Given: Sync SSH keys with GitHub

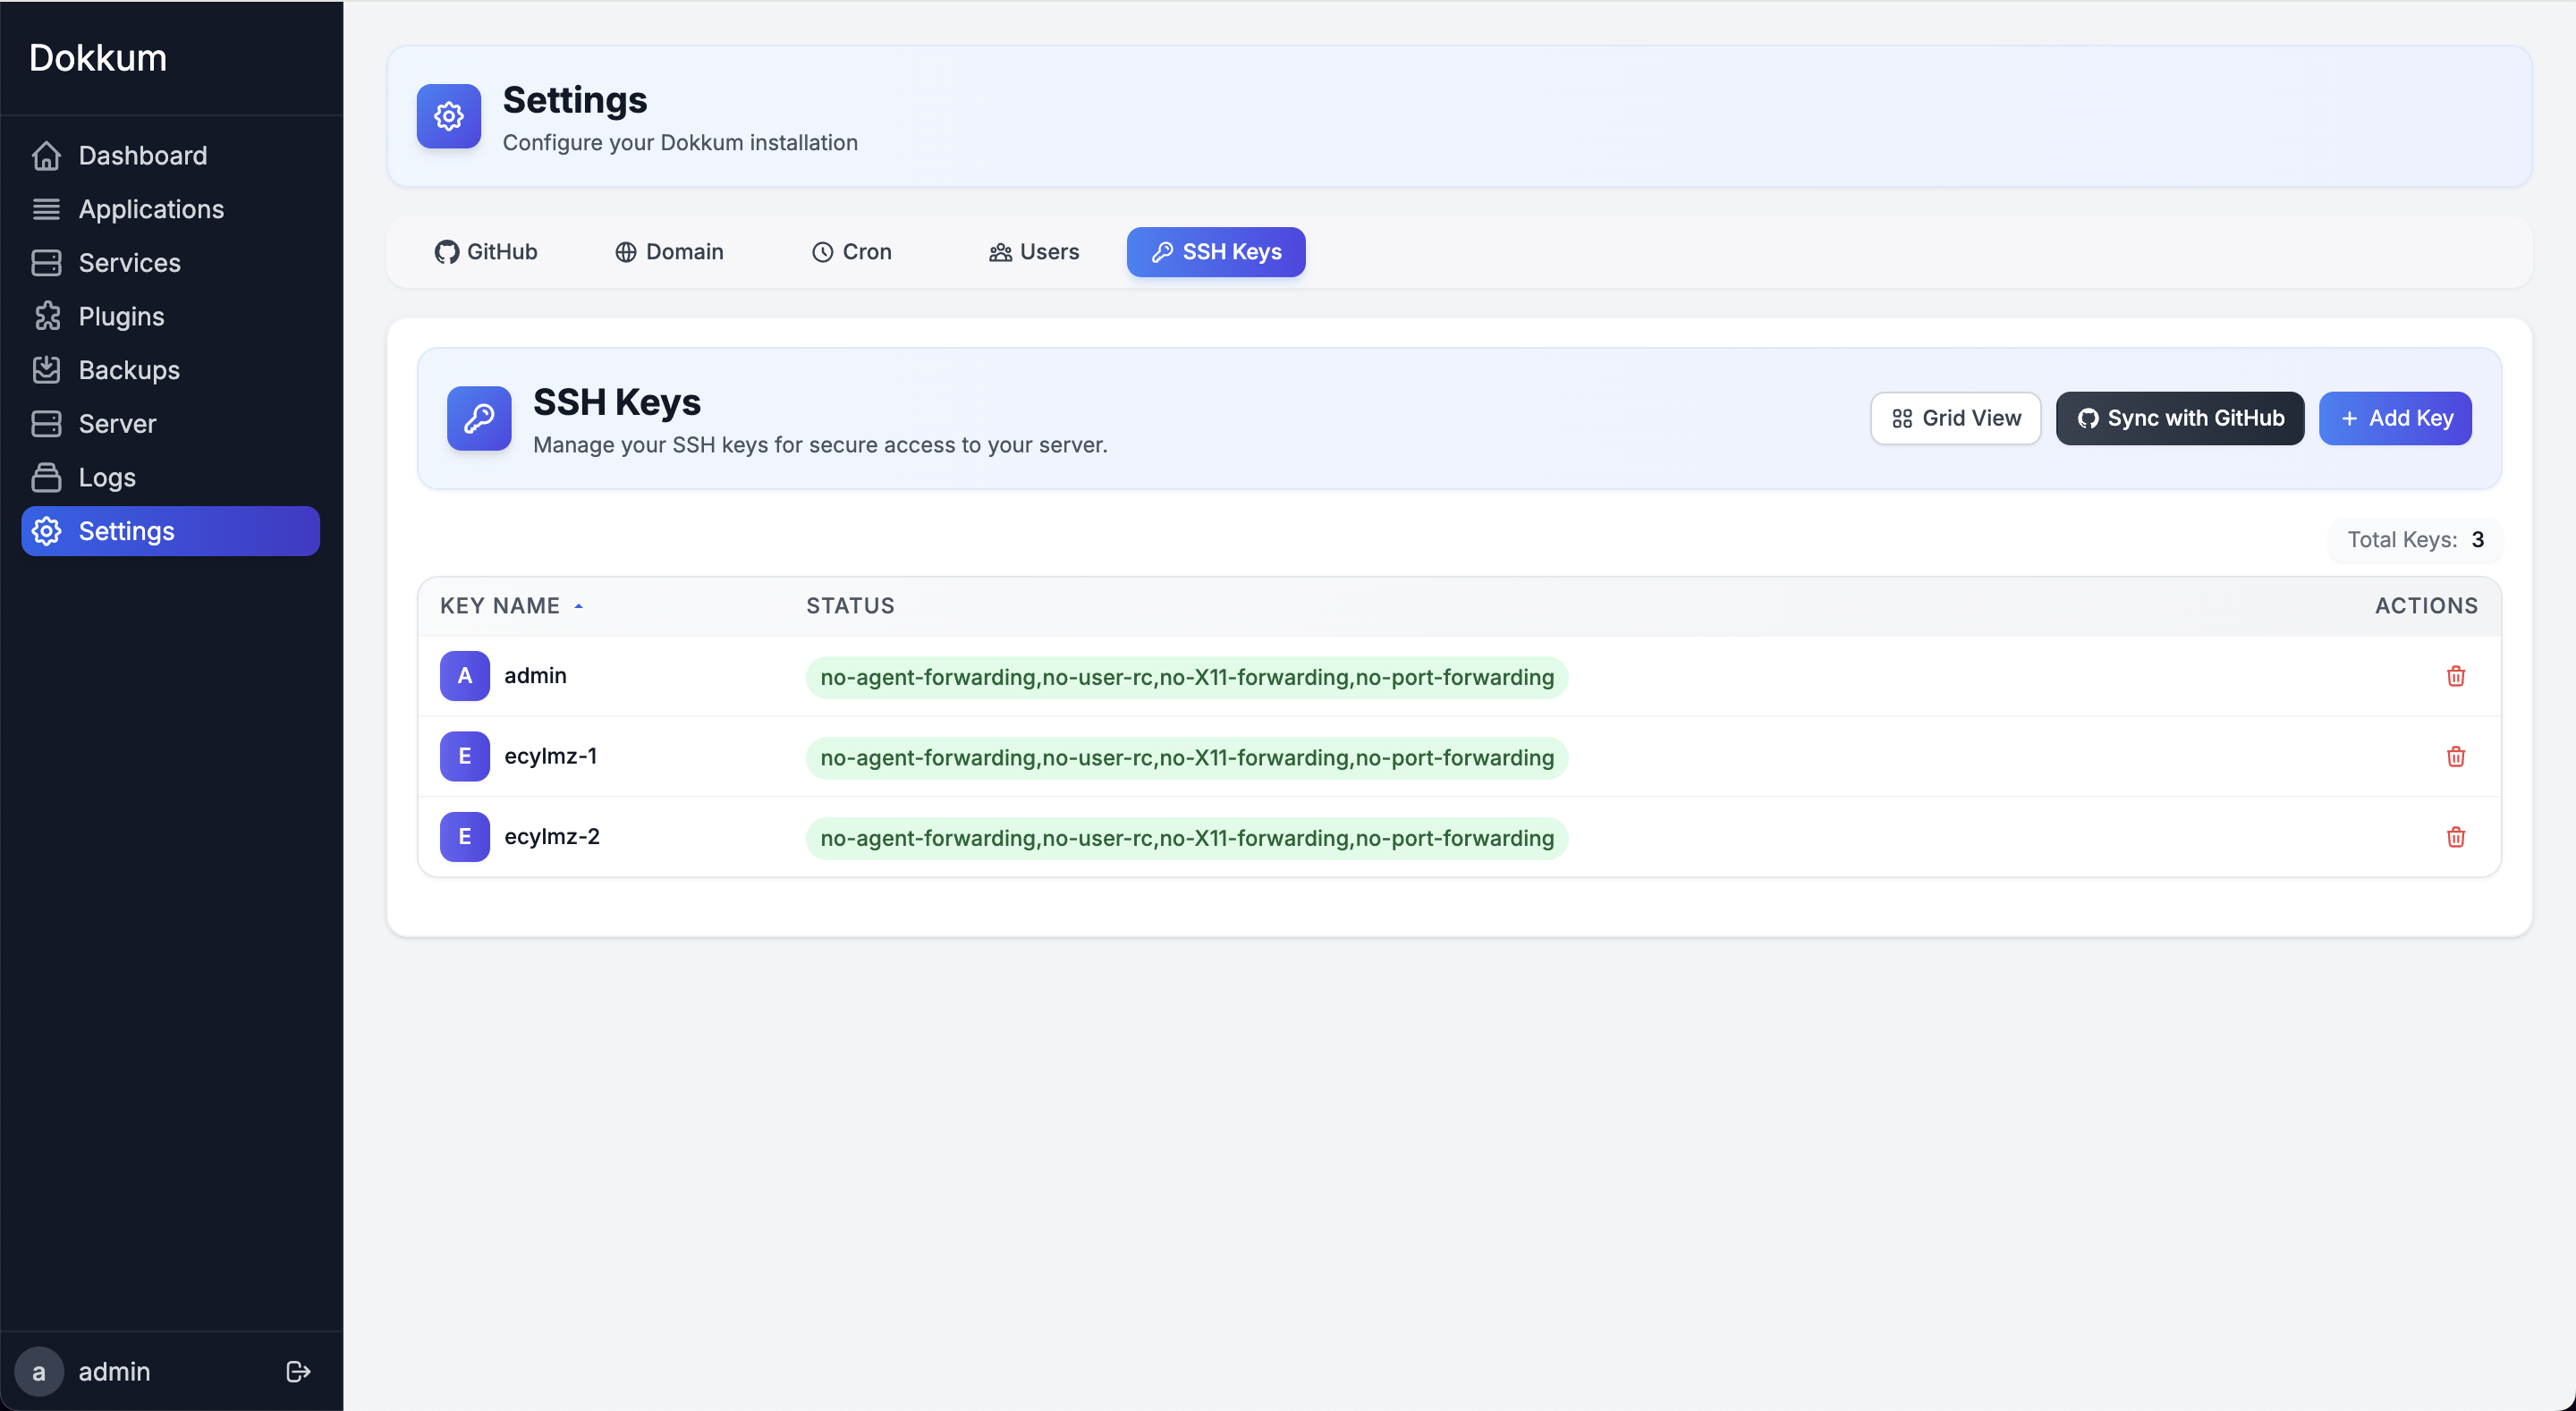Looking at the screenshot, I should [x=2179, y=418].
